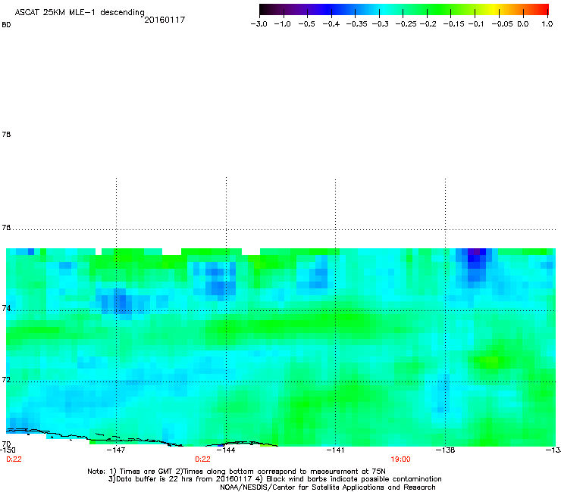
Task: Click the longitude label -147
Action: point(116,450)
